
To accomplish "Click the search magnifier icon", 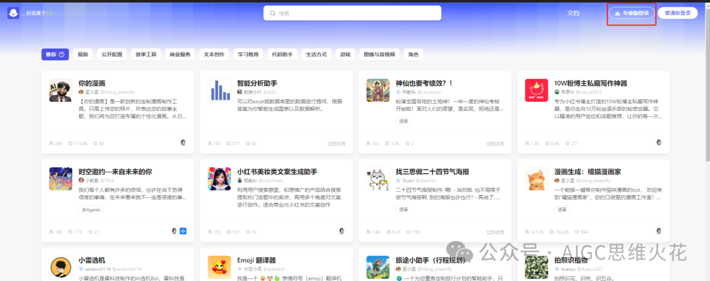I will click(272, 13).
